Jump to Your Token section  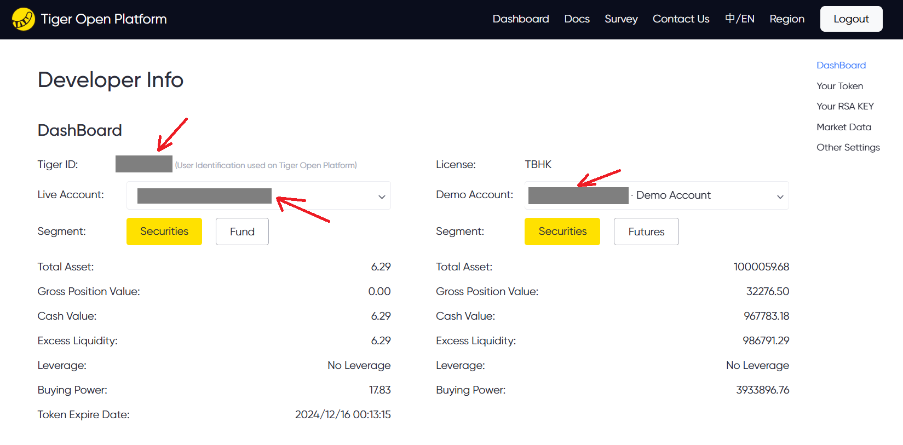click(839, 86)
